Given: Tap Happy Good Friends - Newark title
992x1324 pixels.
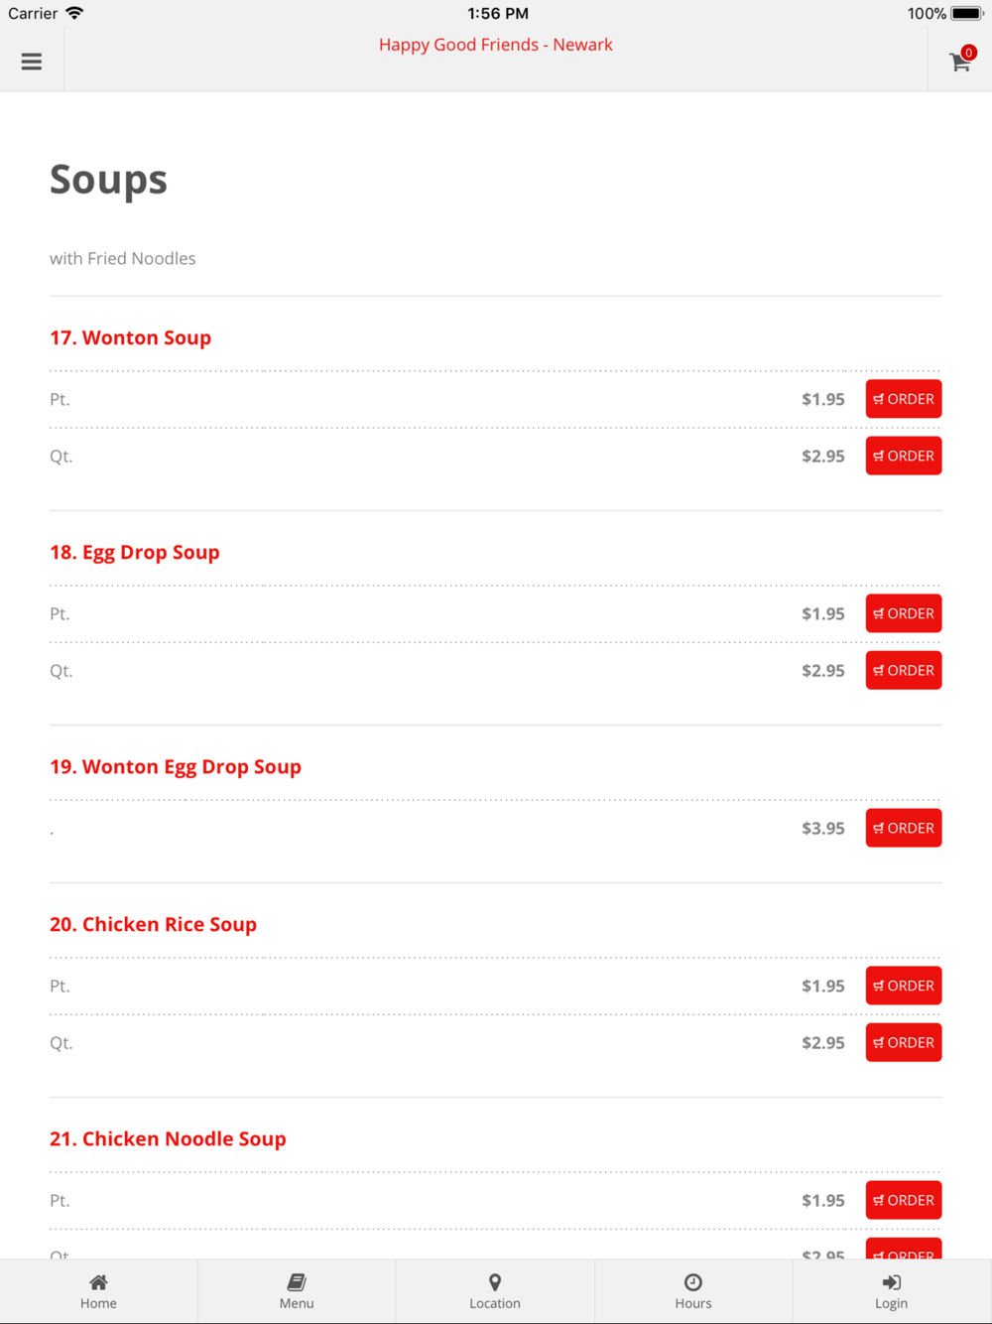Looking at the screenshot, I should (496, 45).
